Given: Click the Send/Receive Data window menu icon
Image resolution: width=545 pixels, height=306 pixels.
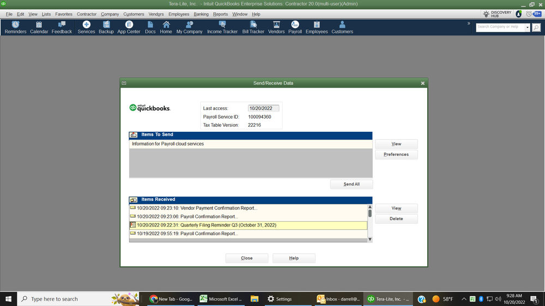Looking at the screenshot, I should click(124, 83).
